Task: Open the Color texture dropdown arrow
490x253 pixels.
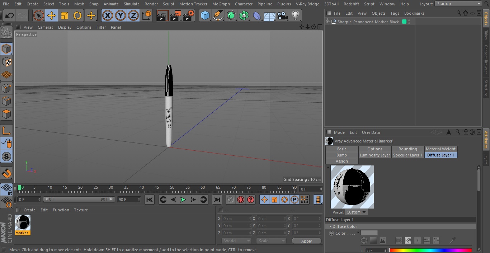Action: 358,233
